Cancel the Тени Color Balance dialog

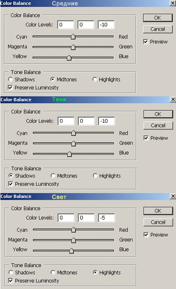[x=158, y=125]
